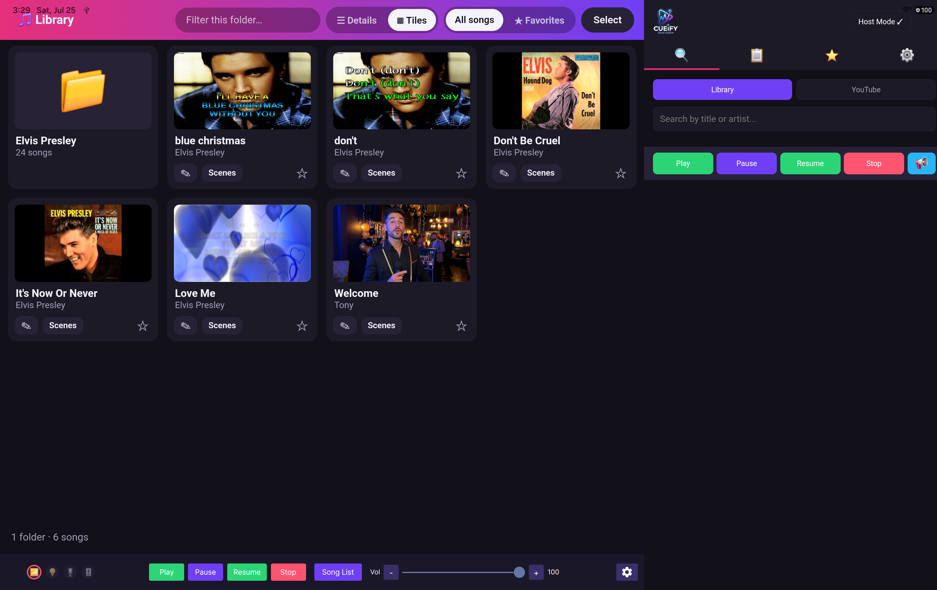The height and width of the screenshot is (590, 937).
Task: Click Resume in right Cueify panel
Action: [x=810, y=163]
